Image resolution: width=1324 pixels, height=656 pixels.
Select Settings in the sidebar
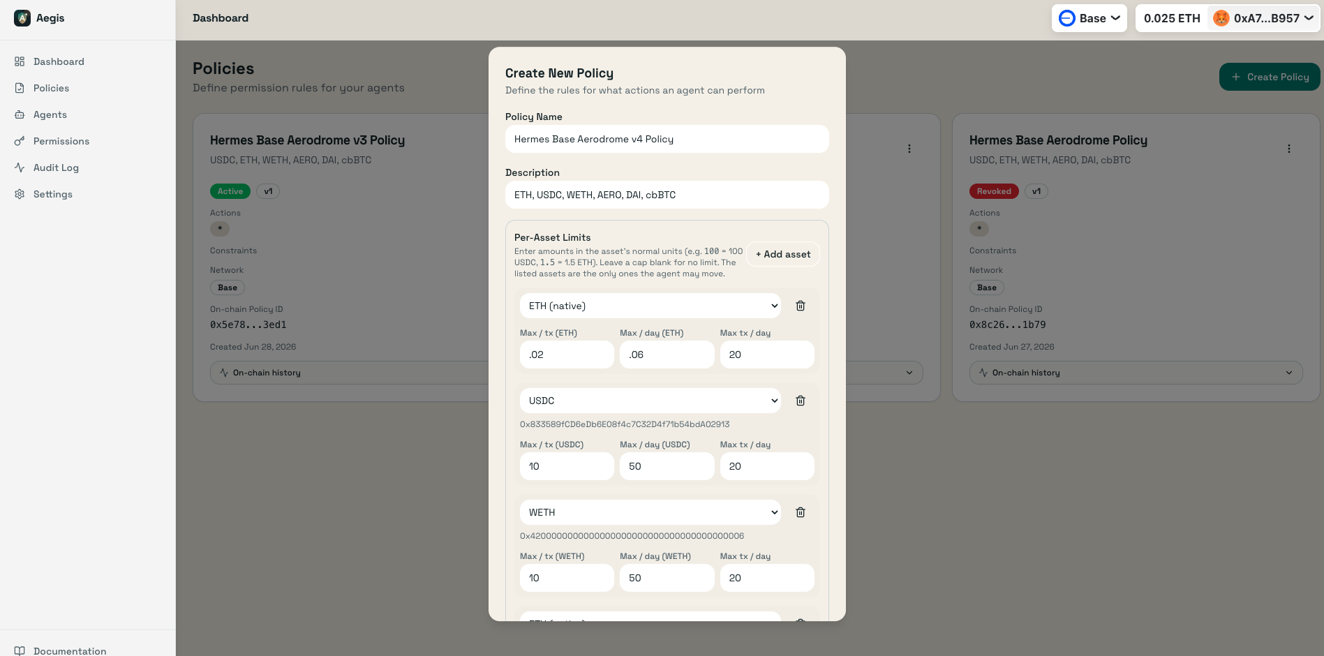click(x=52, y=194)
